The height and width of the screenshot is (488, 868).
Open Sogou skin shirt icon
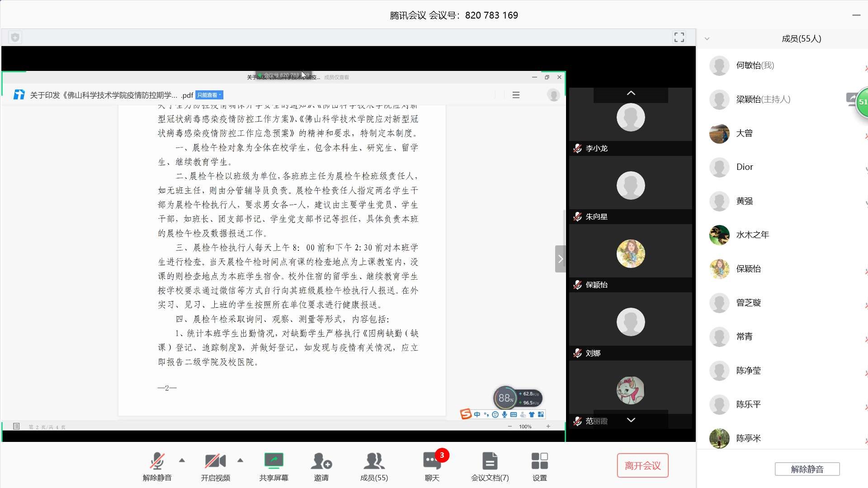[x=532, y=414]
